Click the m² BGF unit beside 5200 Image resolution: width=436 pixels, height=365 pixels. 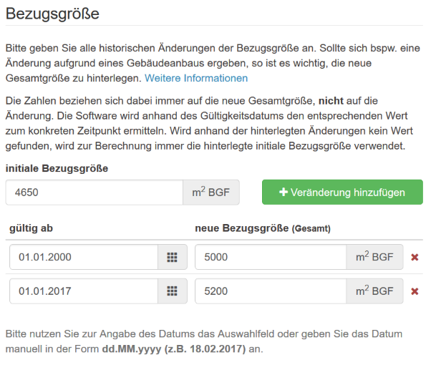pyautogui.click(x=374, y=291)
